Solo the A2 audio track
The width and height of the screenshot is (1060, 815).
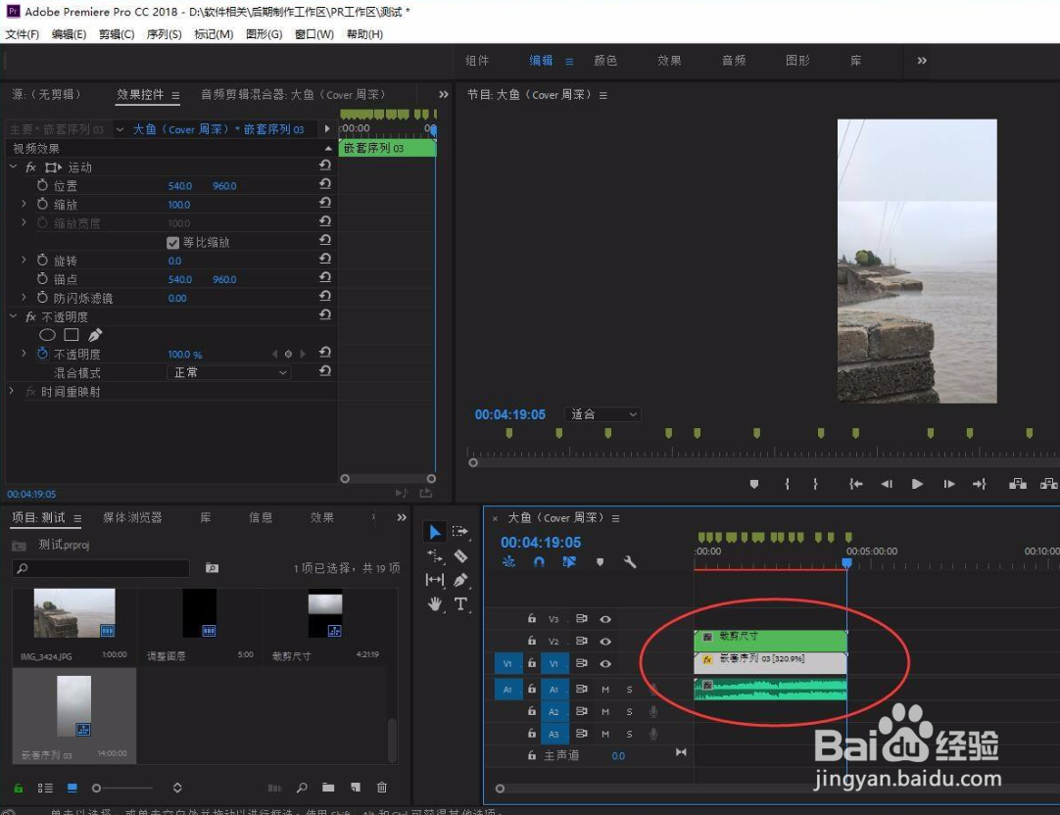pyautogui.click(x=629, y=711)
